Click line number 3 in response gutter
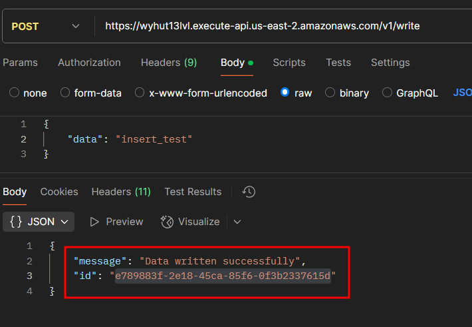This screenshot has width=472, height=327. pyautogui.click(x=29, y=276)
